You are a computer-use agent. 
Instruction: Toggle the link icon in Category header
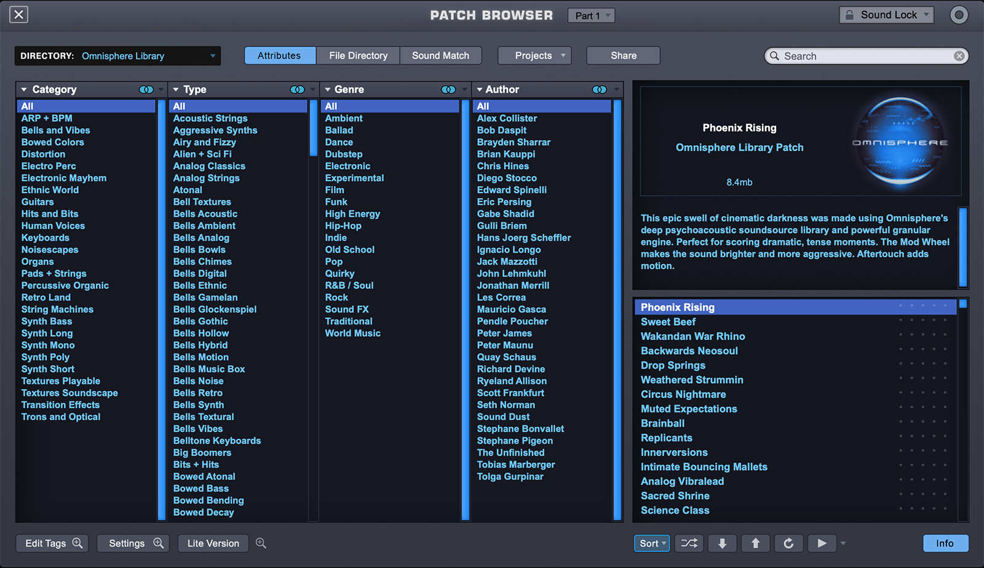146,90
